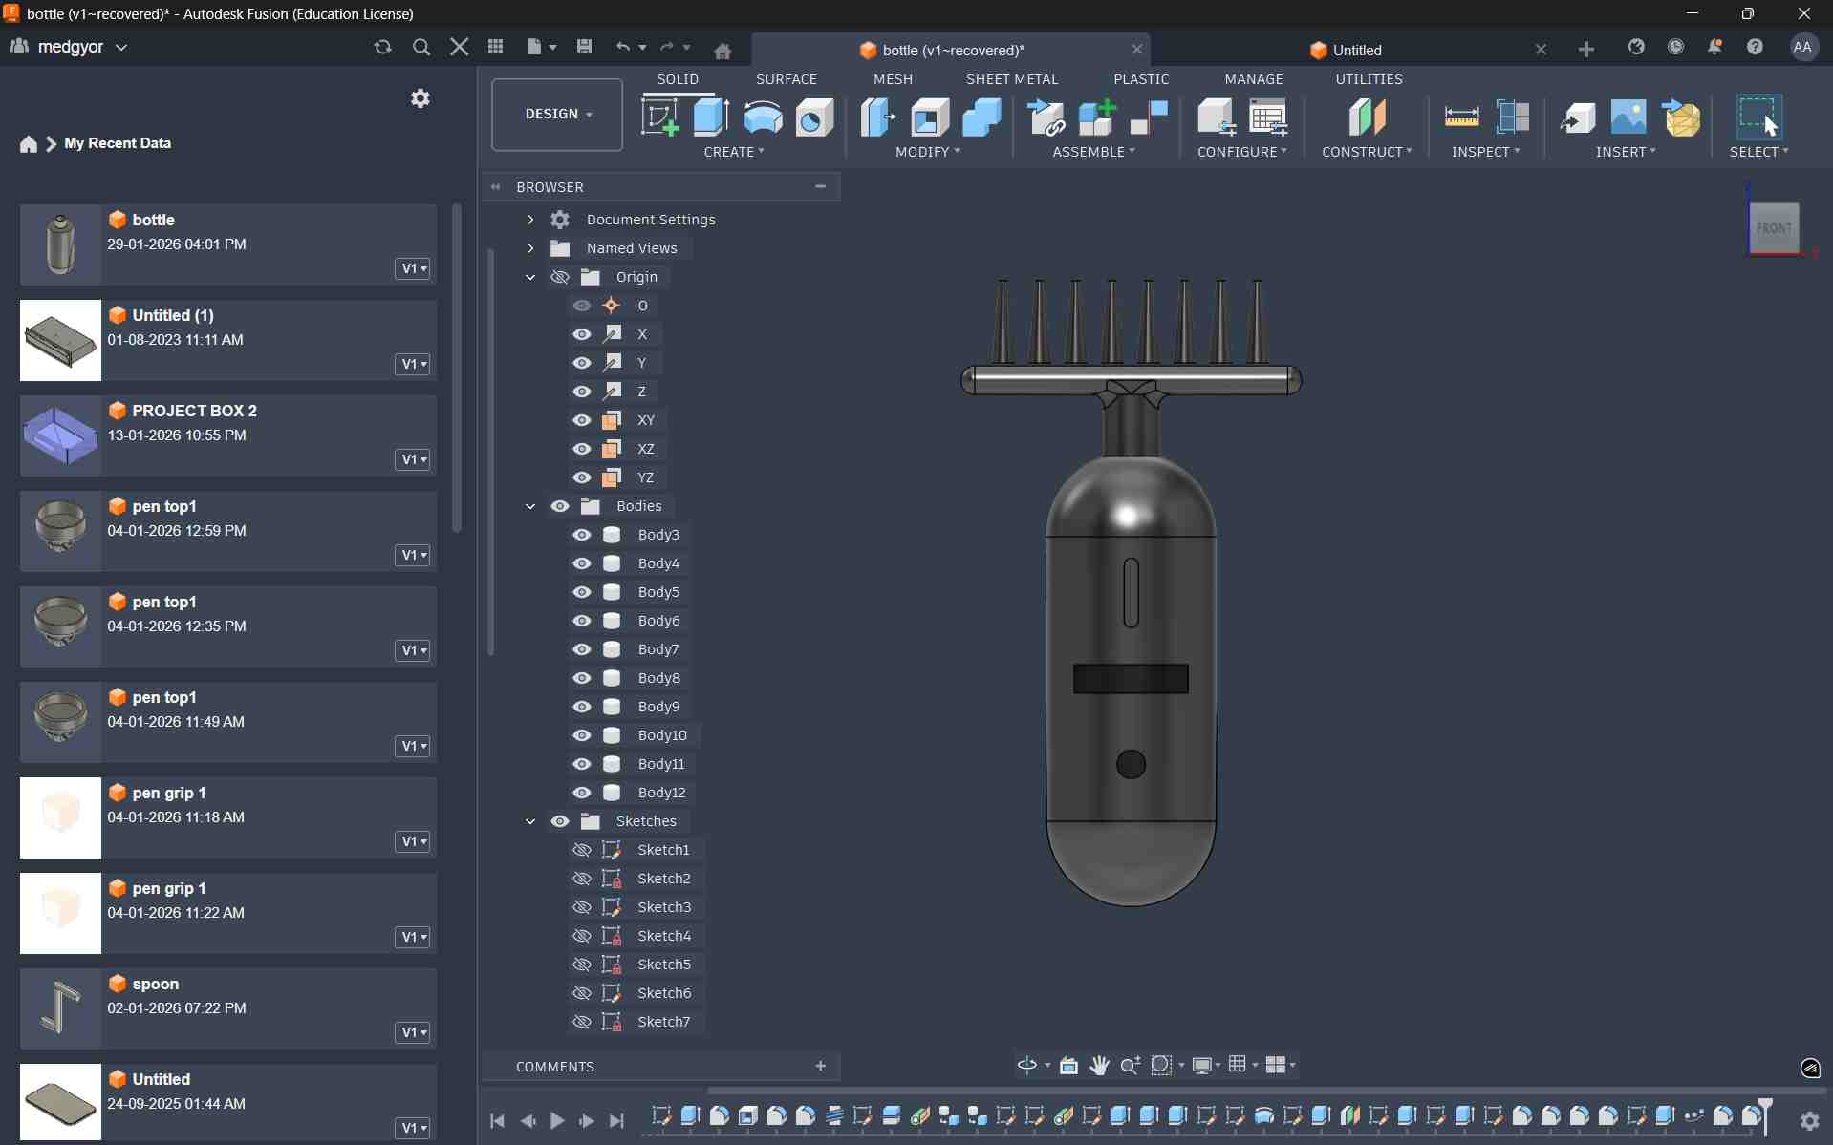
Task: Click the Insert Canvas image icon
Action: tap(1628, 117)
